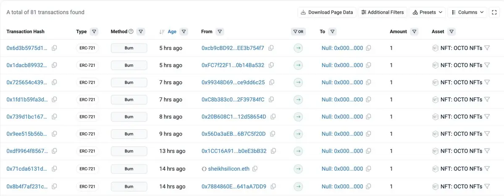
Task: Open Additional Filters
Action: [x=382, y=13]
